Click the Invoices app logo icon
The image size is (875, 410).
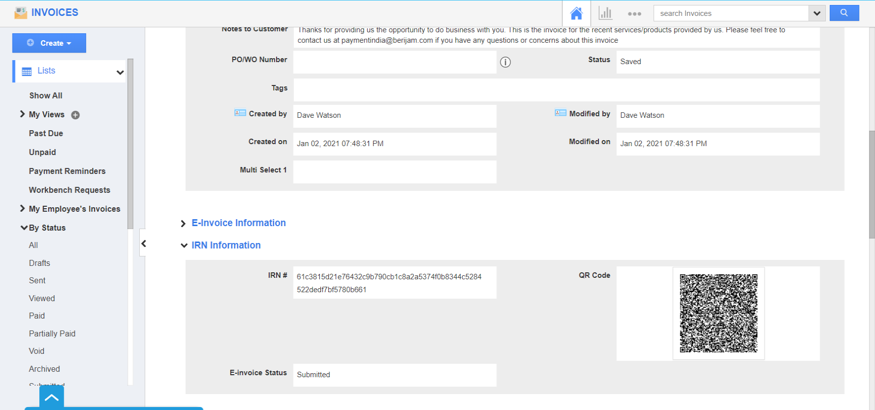[20, 12]
